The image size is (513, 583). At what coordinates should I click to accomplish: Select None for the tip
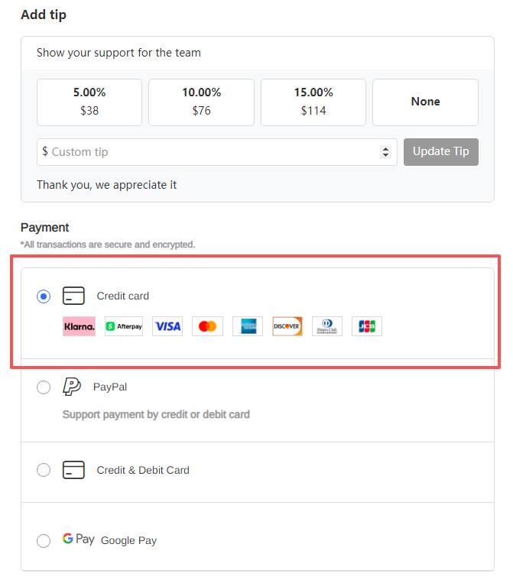pos(425,102)
